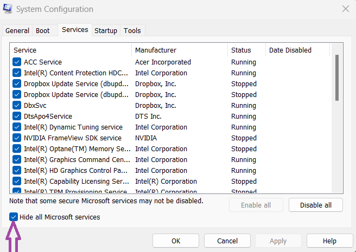
Task: Switch to the Startup tab
Action: [x=106, y=31]
